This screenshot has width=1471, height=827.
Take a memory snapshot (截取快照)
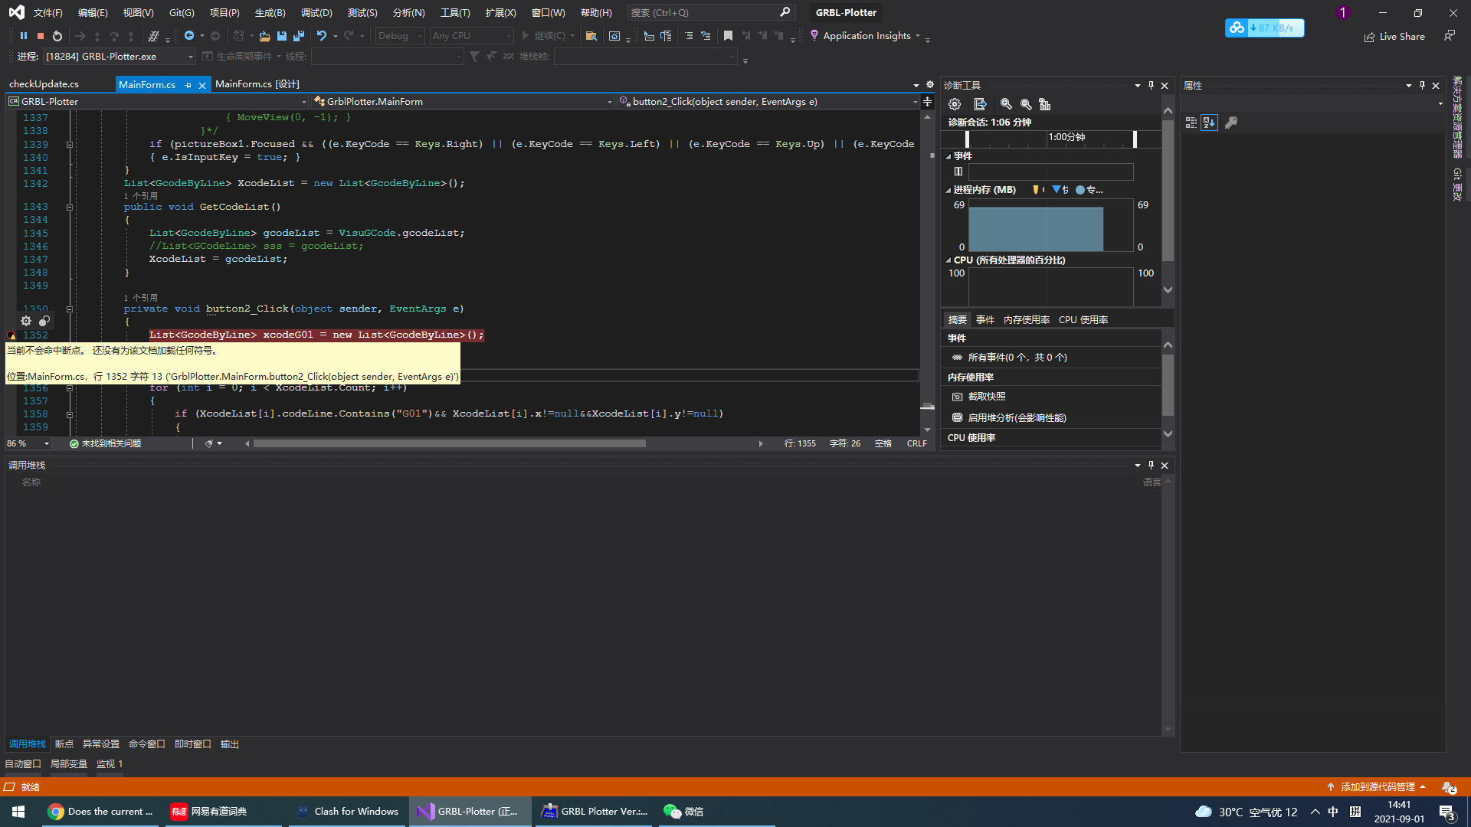pyautogui.click(x=986, y=397)
